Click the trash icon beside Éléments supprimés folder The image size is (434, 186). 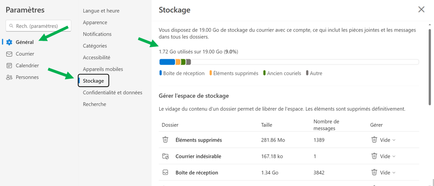point(165,140)
